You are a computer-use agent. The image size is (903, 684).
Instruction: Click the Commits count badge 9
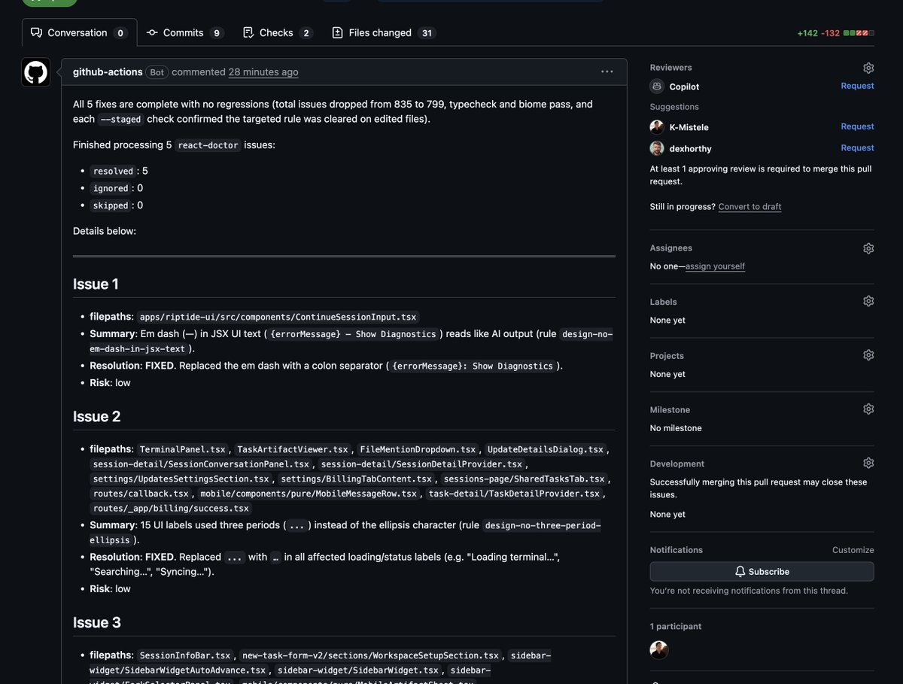tap(217, 33)
